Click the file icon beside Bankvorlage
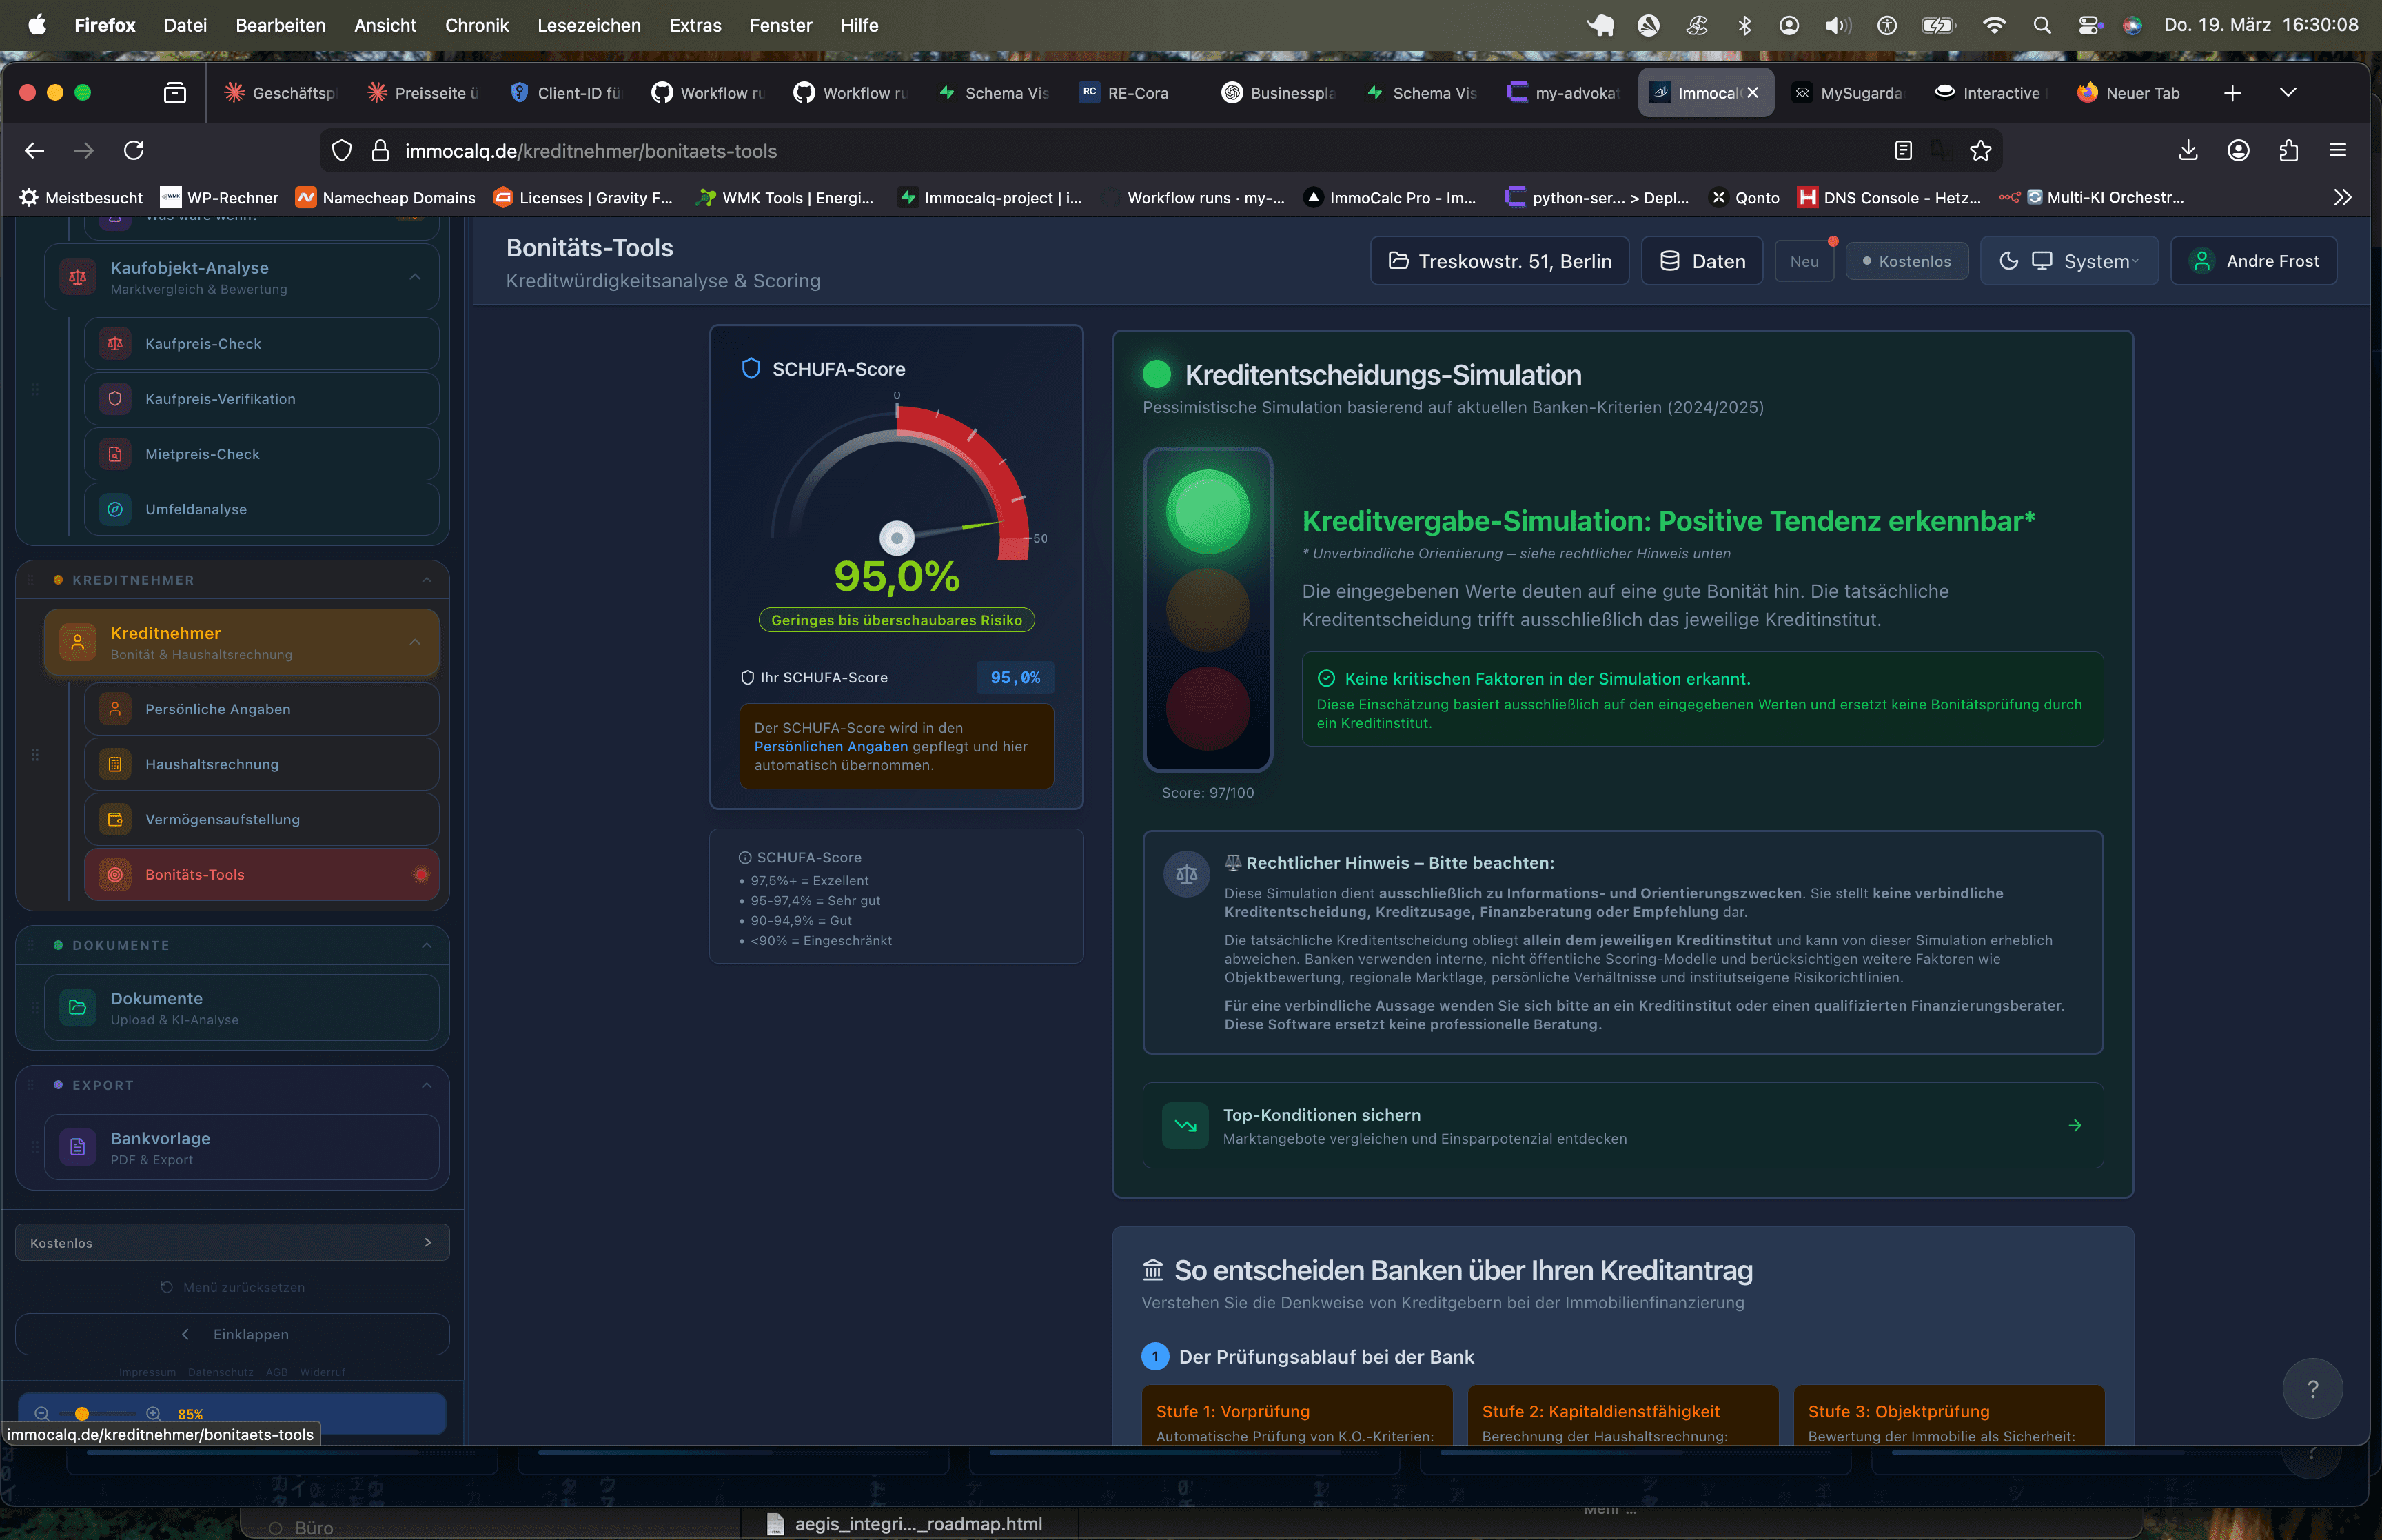The height and width of the screenshot is (1540, 2382). pos(77,1148)
